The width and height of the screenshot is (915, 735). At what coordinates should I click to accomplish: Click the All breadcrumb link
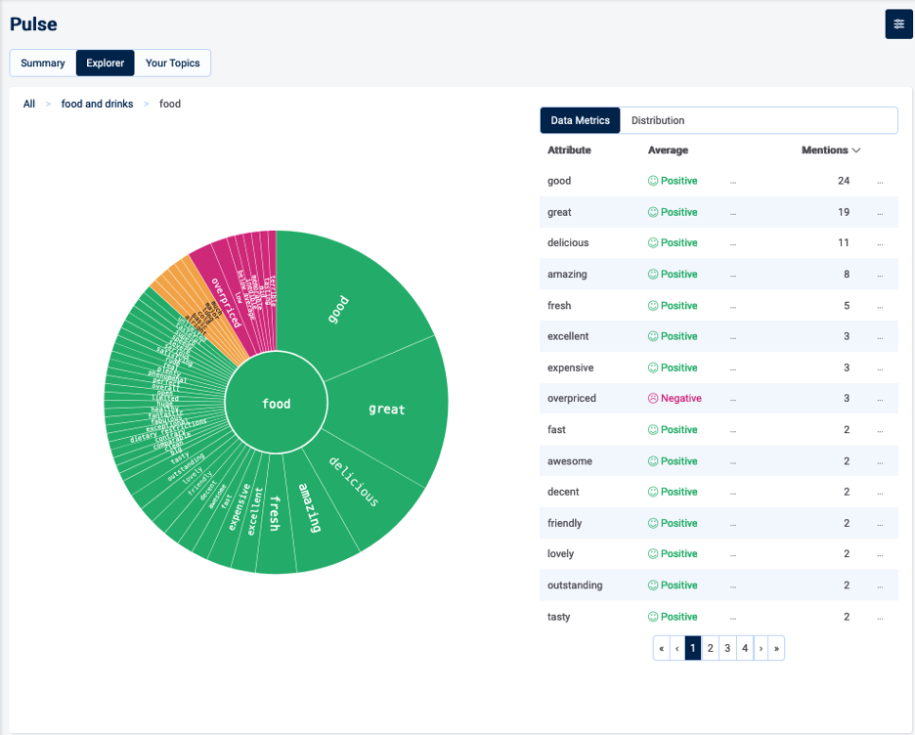tap(28, 104)
